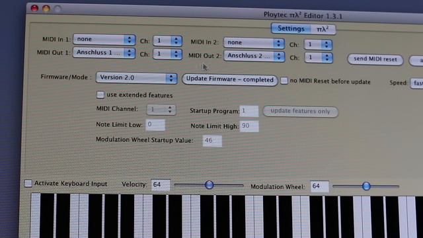This screenshot has height=238, width=423.
Task: Open the MIDI In 2 channel dropdown
Action: [x=318, y=44]
